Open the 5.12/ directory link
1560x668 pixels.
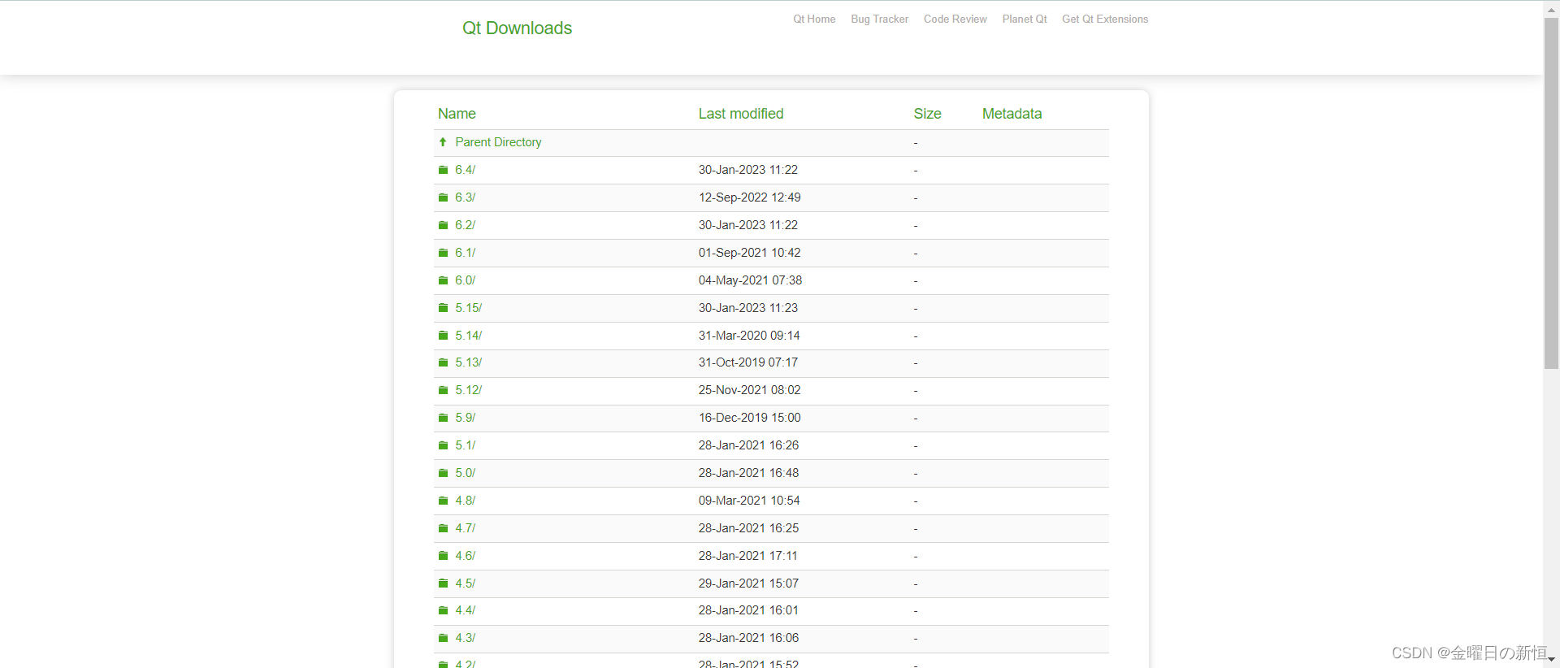[469, 390]
